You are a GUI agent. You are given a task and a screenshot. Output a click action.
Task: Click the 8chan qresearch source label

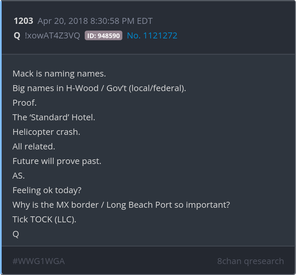(x=251, y=261)
